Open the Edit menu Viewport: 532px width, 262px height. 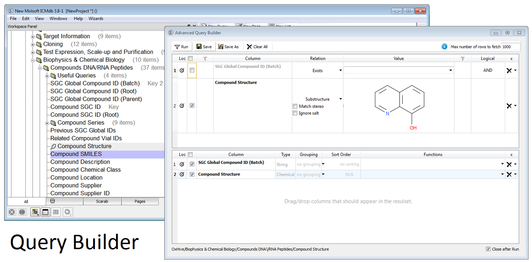tap(26, 19)
